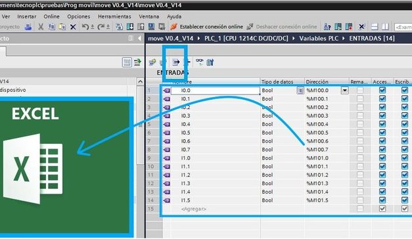Open the Ayuda menu

click(174, 16)
